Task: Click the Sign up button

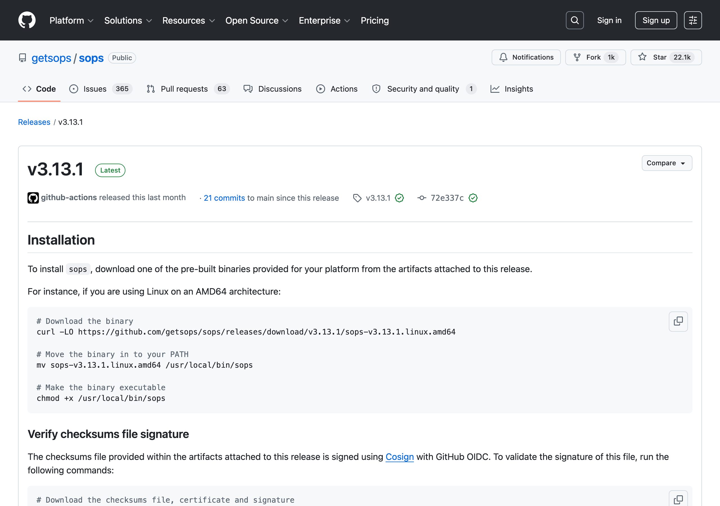Action: (x=656, y=20)
